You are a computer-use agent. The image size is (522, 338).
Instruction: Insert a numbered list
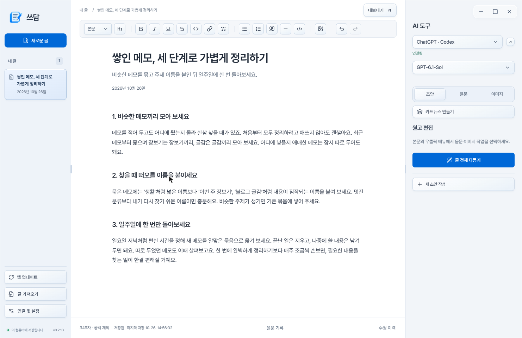click(258, 29)
